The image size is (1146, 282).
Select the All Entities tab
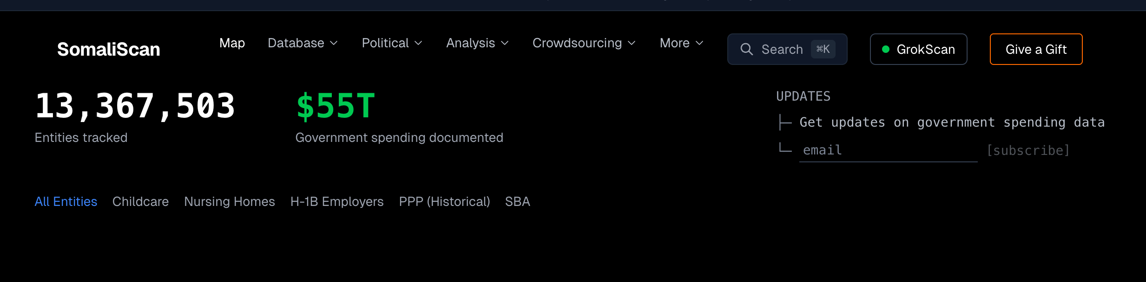pyautogui.click(x=66, y=202)
